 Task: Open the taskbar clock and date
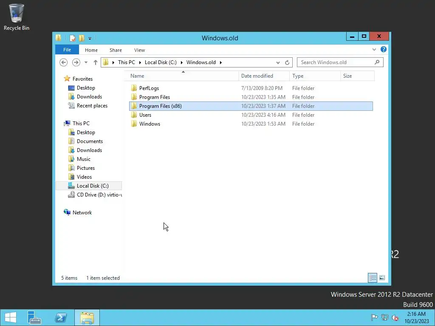pyautogui.click(x=416, y=318)
